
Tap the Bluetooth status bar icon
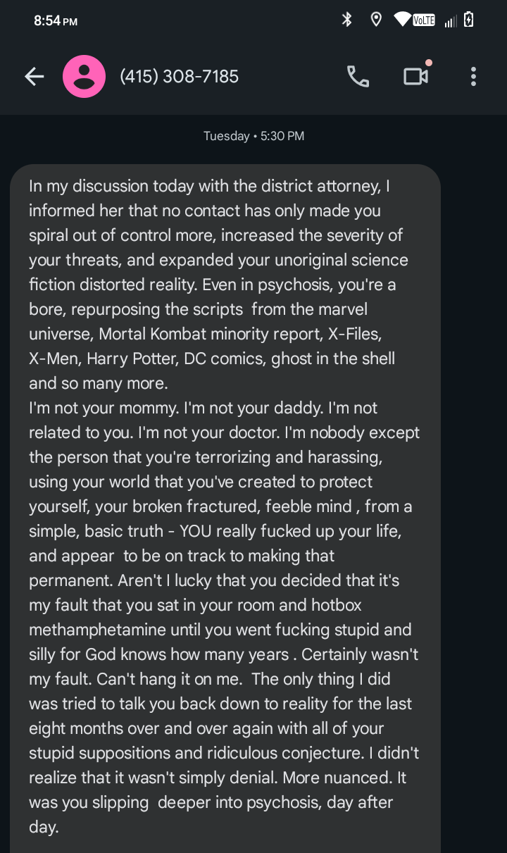coord(346,20)
